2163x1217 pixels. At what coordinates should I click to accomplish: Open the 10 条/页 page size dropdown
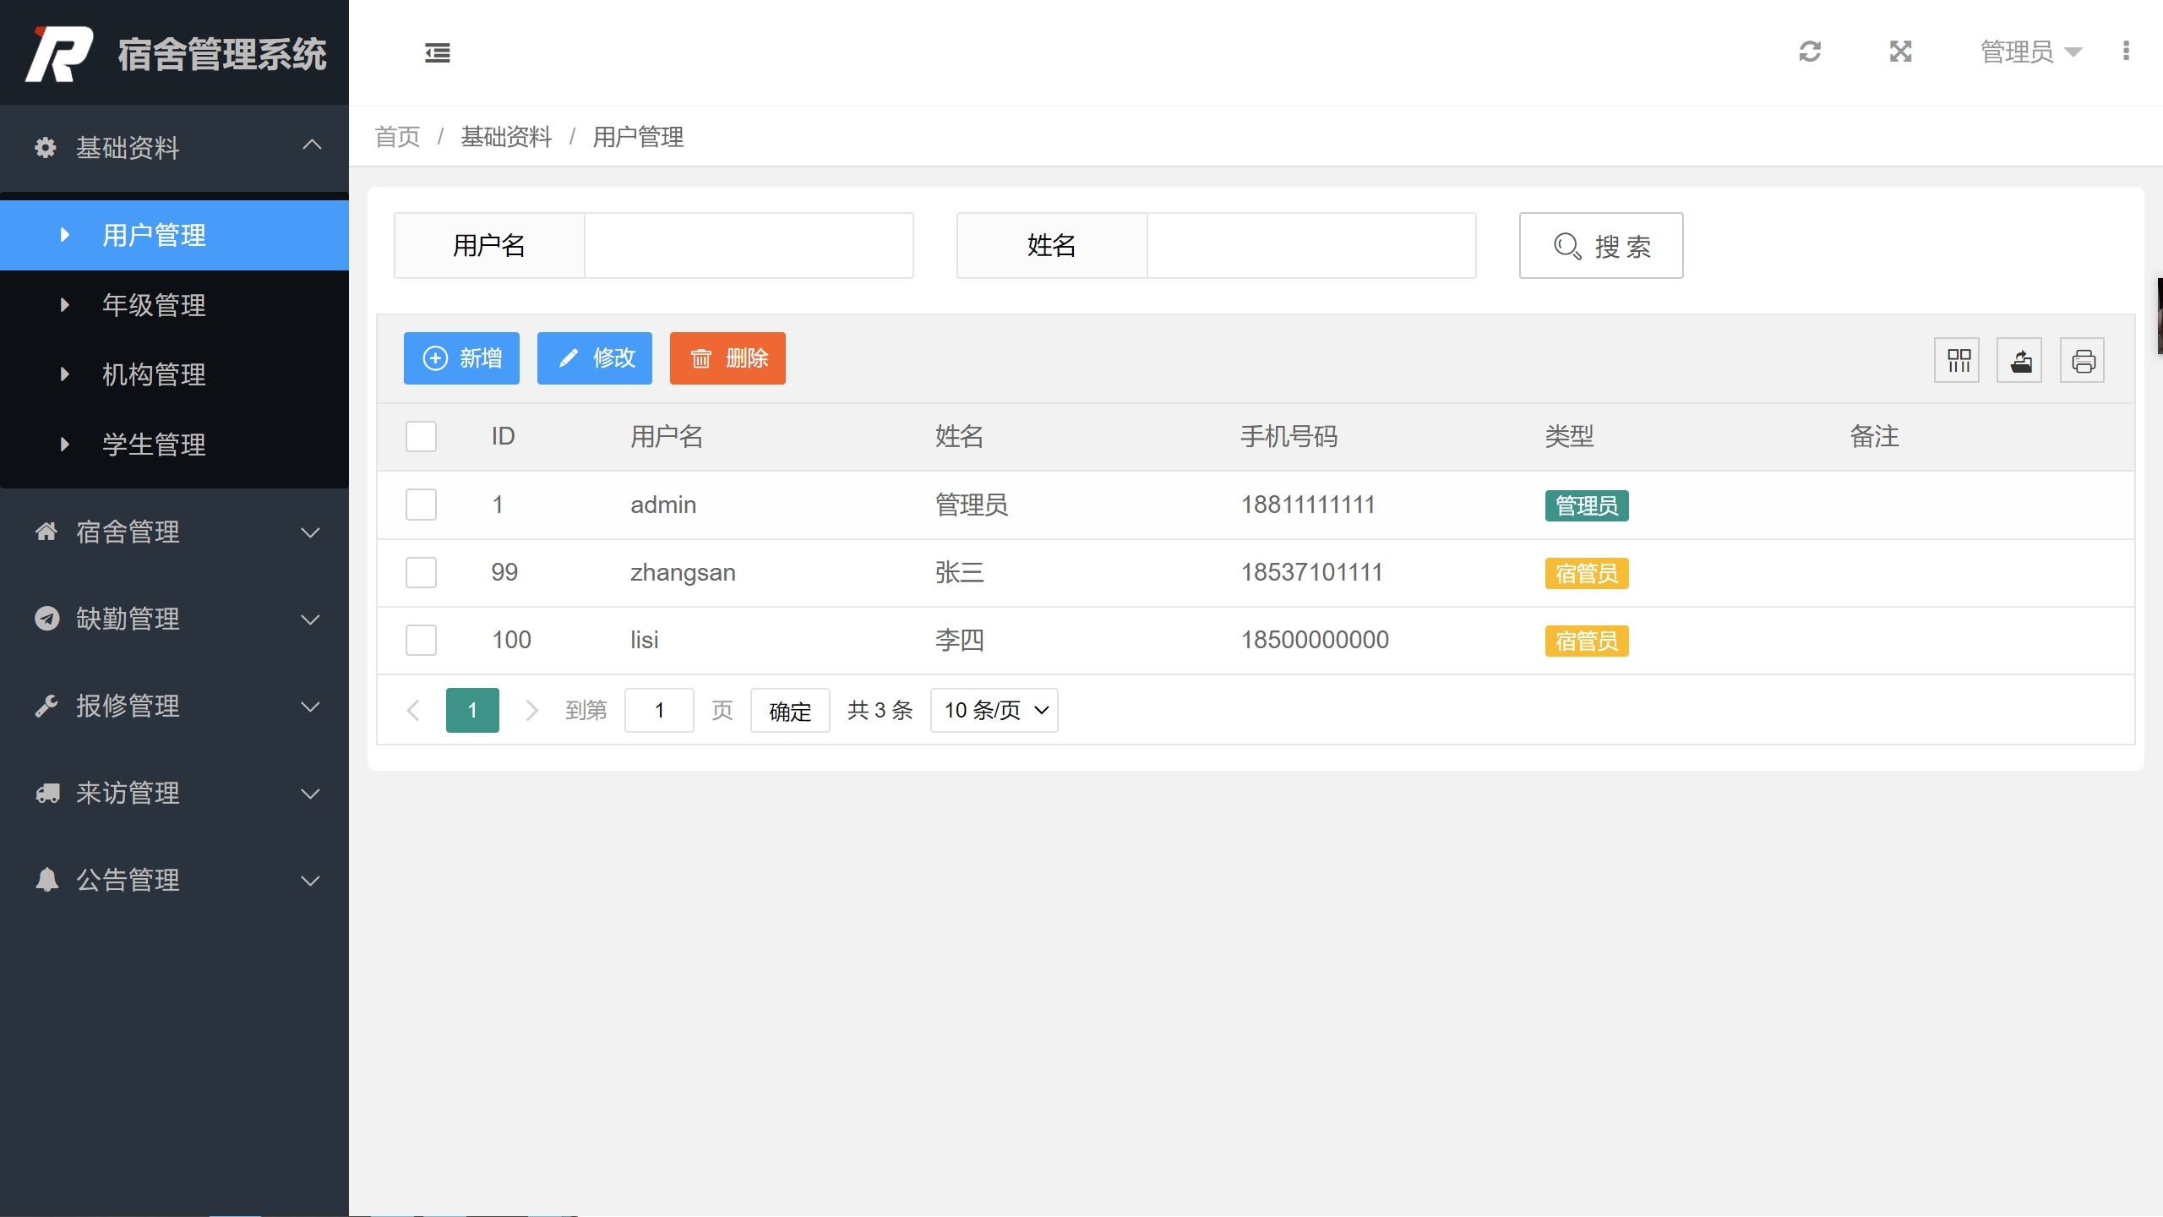coord(994,710)
